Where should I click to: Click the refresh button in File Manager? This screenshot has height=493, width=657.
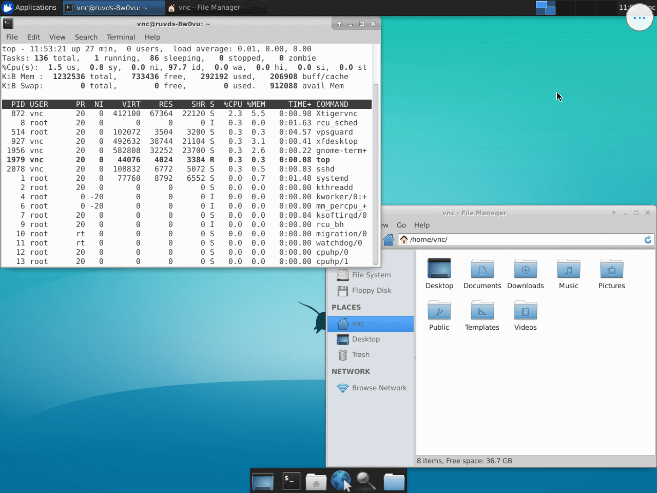coord(648,239)
